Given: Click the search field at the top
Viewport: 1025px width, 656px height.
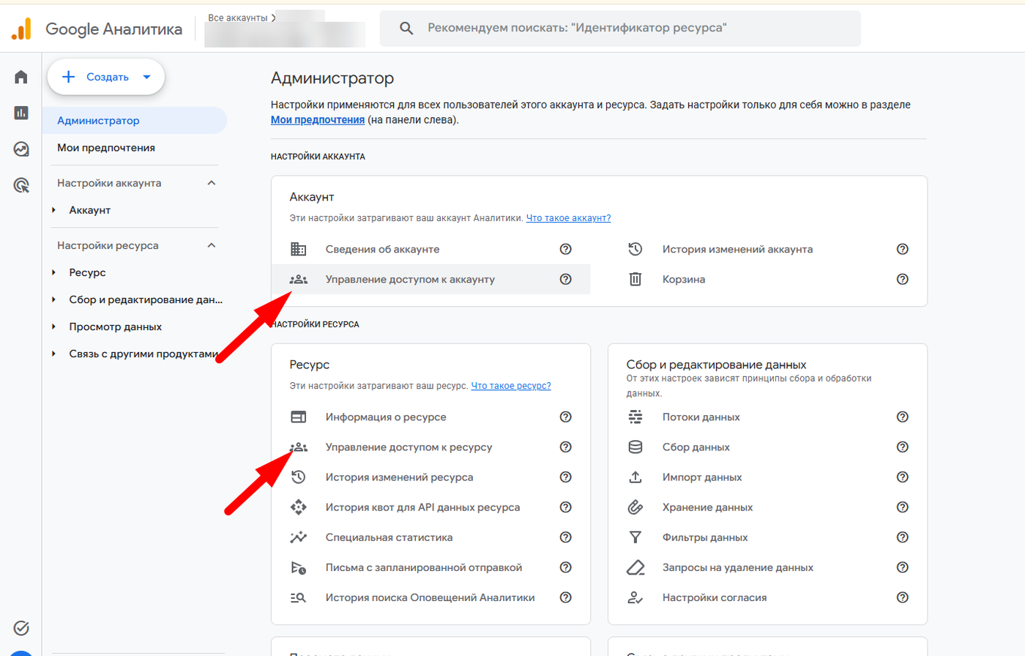Looking at the screenshot, I should point(620,29).
